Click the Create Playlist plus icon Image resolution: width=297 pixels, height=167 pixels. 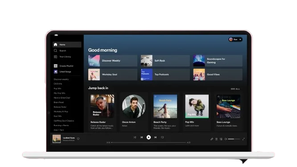(x=55, y=66)
